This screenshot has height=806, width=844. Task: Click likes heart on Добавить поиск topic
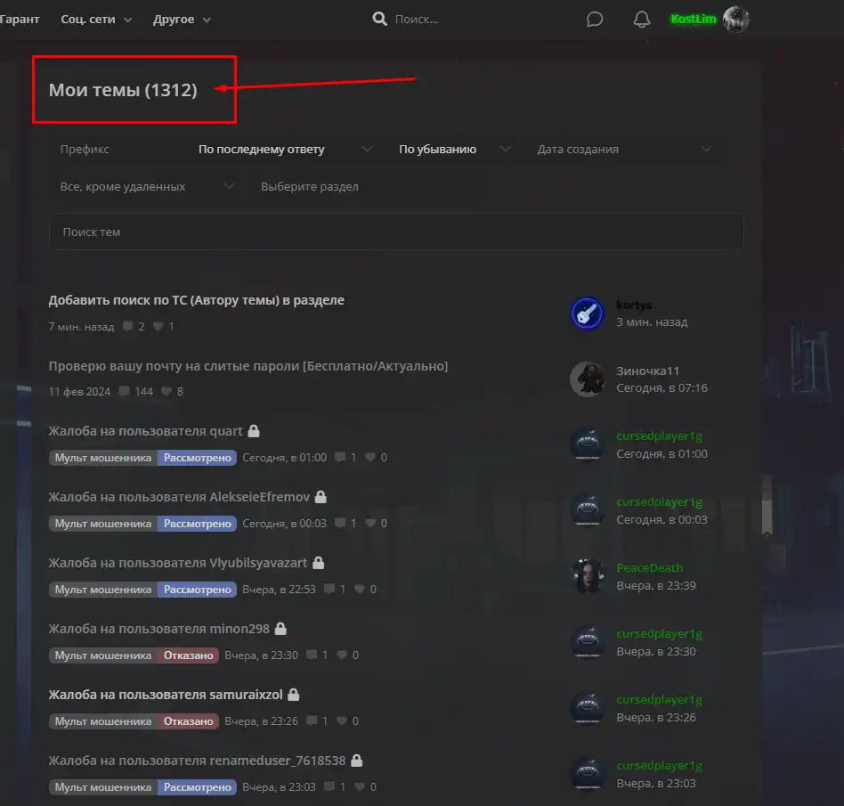point(158,326)
